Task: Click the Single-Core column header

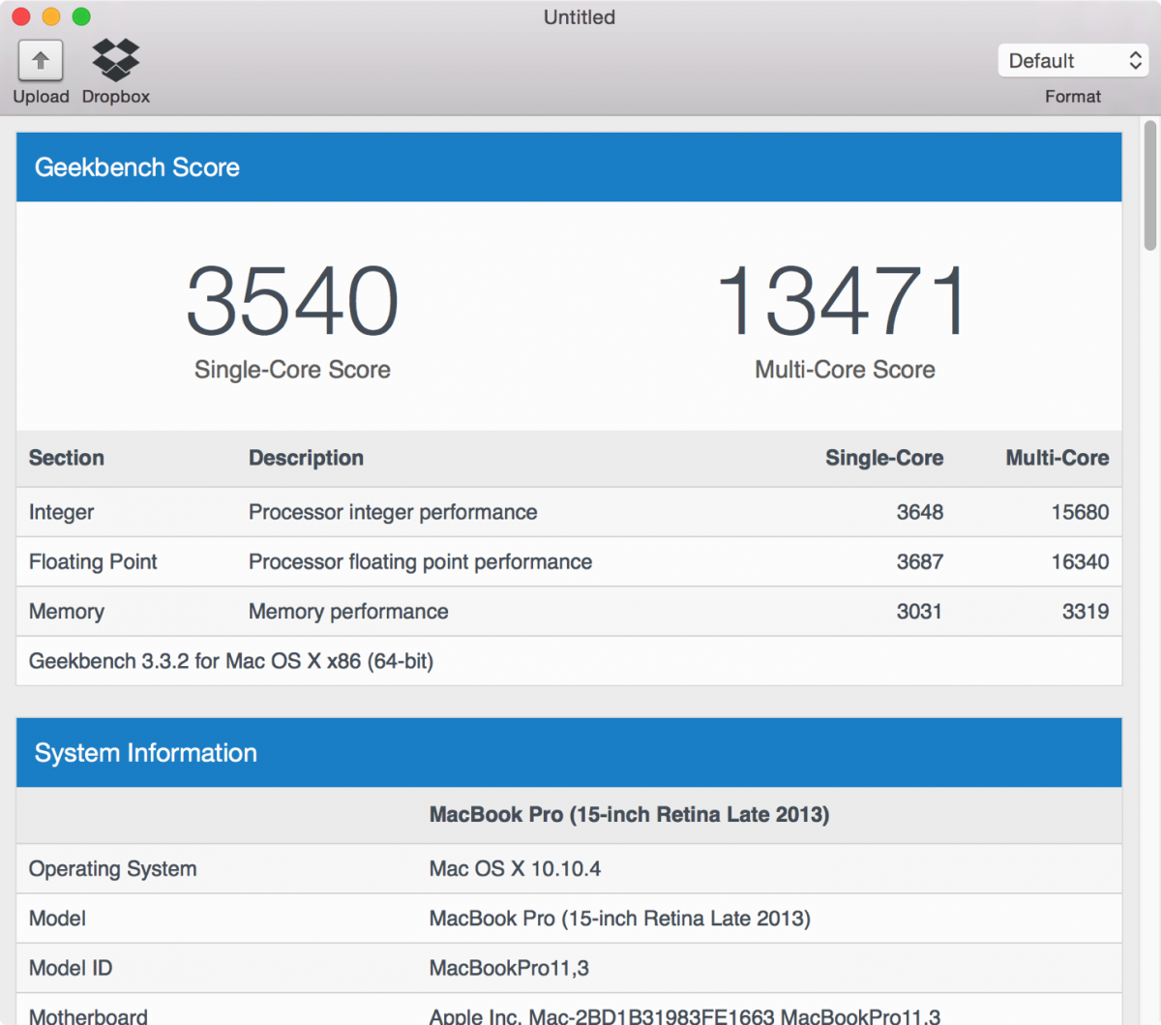Action: pos(883,458)
